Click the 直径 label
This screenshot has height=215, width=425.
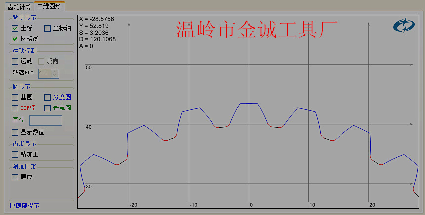tap(18, 120)
